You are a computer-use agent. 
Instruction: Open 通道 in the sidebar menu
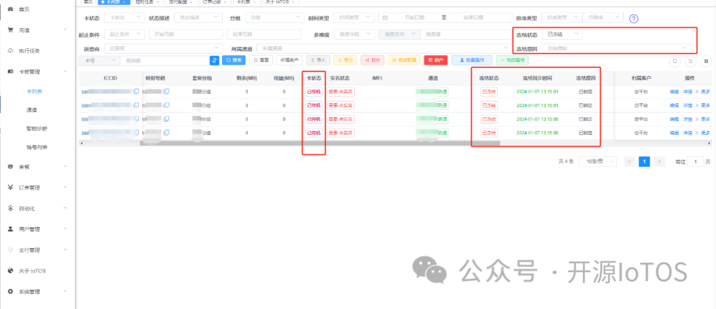[x=32, y=110]
